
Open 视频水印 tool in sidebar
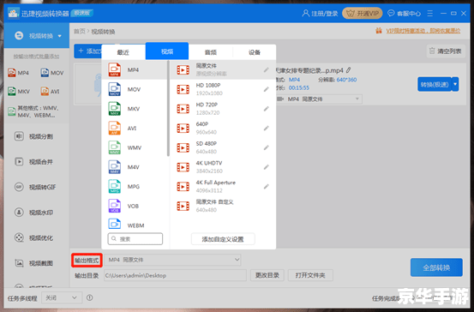coord(34,213)
